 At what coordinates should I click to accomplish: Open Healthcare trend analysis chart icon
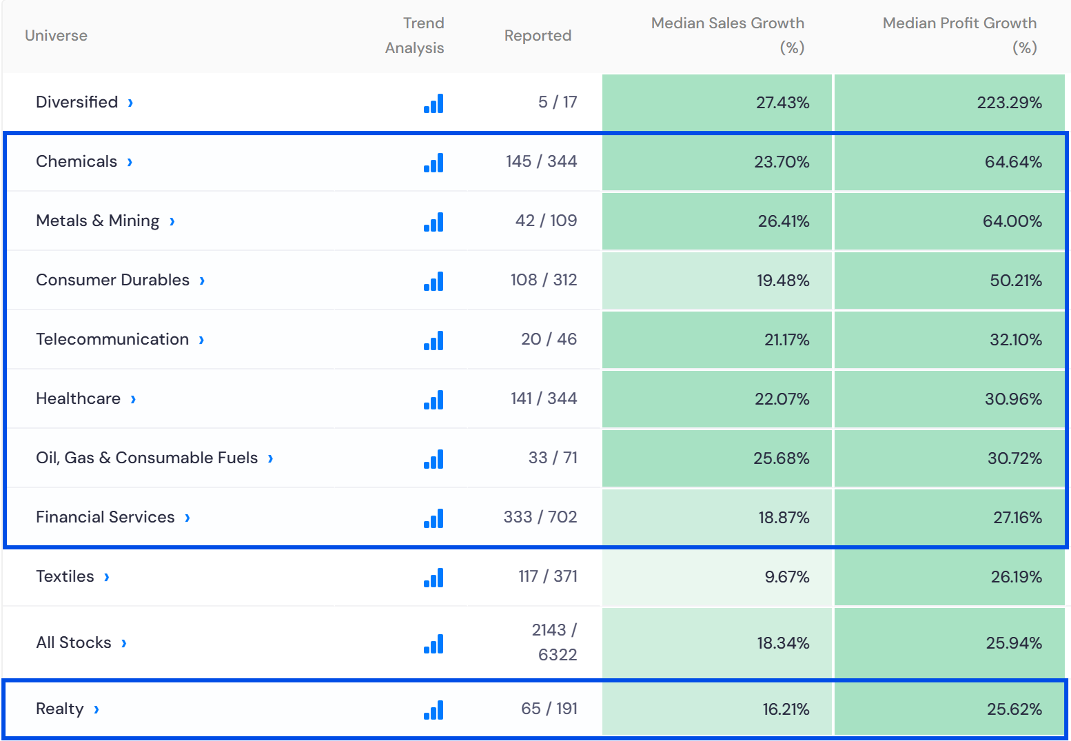(433, 400)
